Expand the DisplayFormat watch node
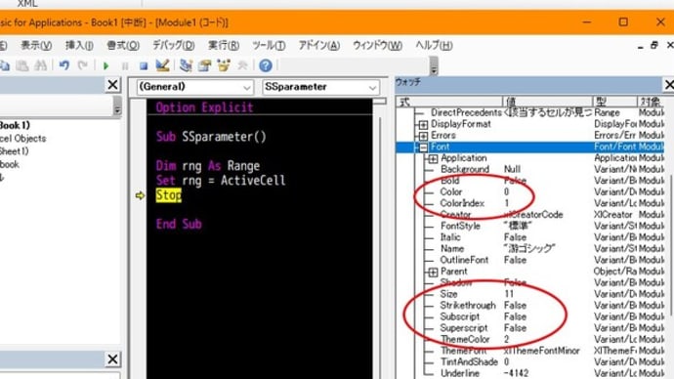 pos(423,125)
